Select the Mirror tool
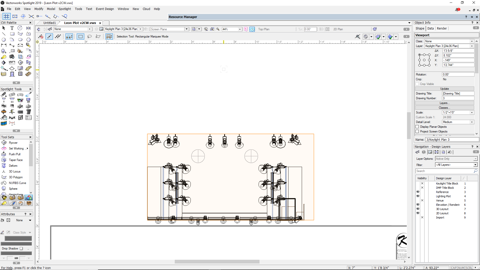 (x=28, y=28)
